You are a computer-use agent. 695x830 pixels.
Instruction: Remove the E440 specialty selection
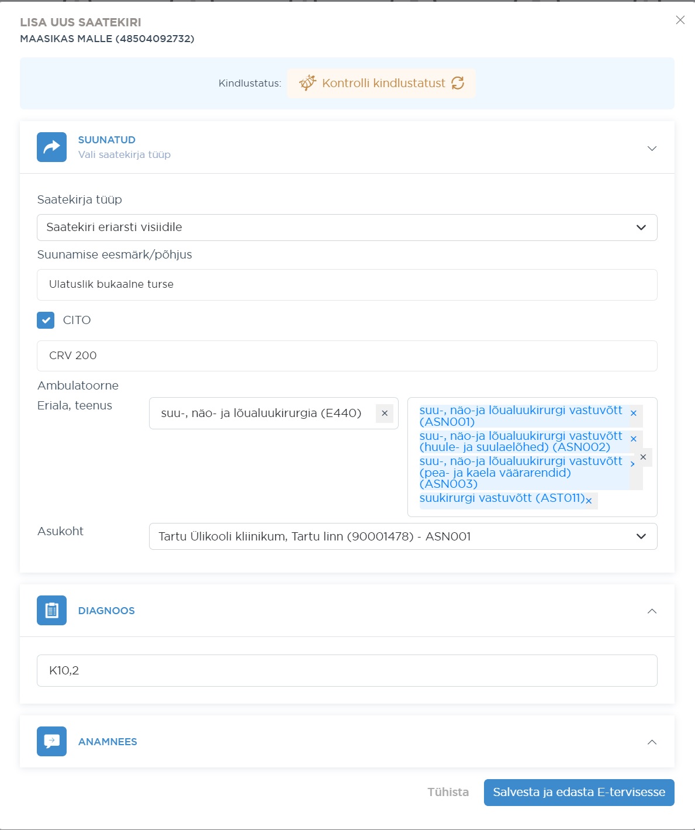tap(385, 413)
